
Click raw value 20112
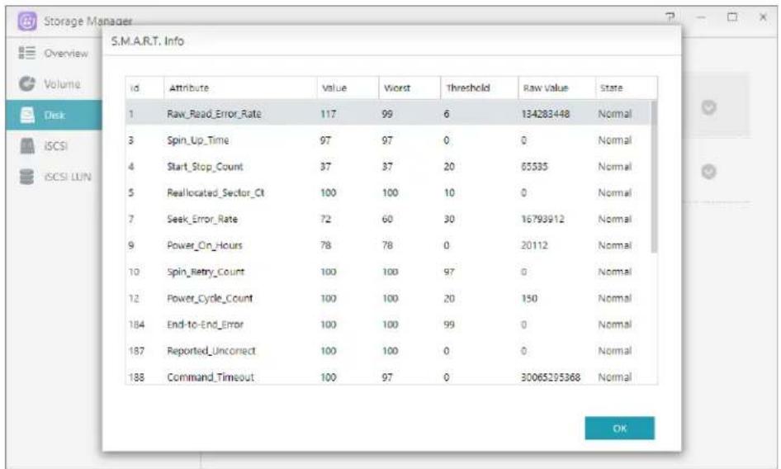pyautogui.click(x=534, y=245)
